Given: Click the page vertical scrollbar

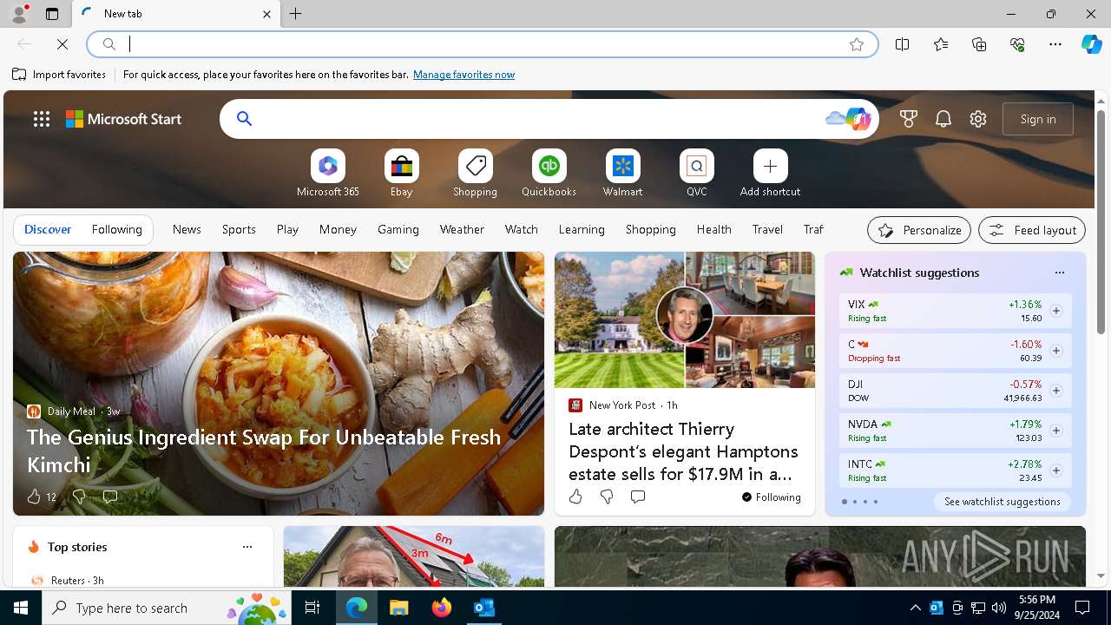Looking at the screenshot, I should tap(1101, 337).
